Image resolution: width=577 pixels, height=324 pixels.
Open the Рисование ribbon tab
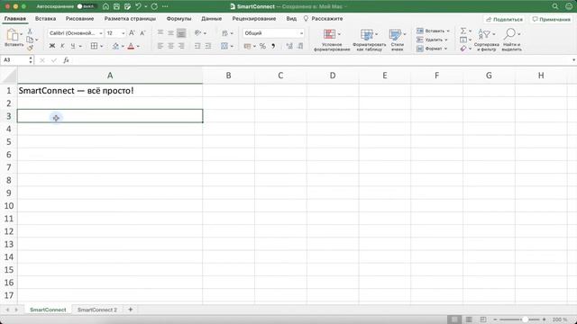tap(79, 18)
